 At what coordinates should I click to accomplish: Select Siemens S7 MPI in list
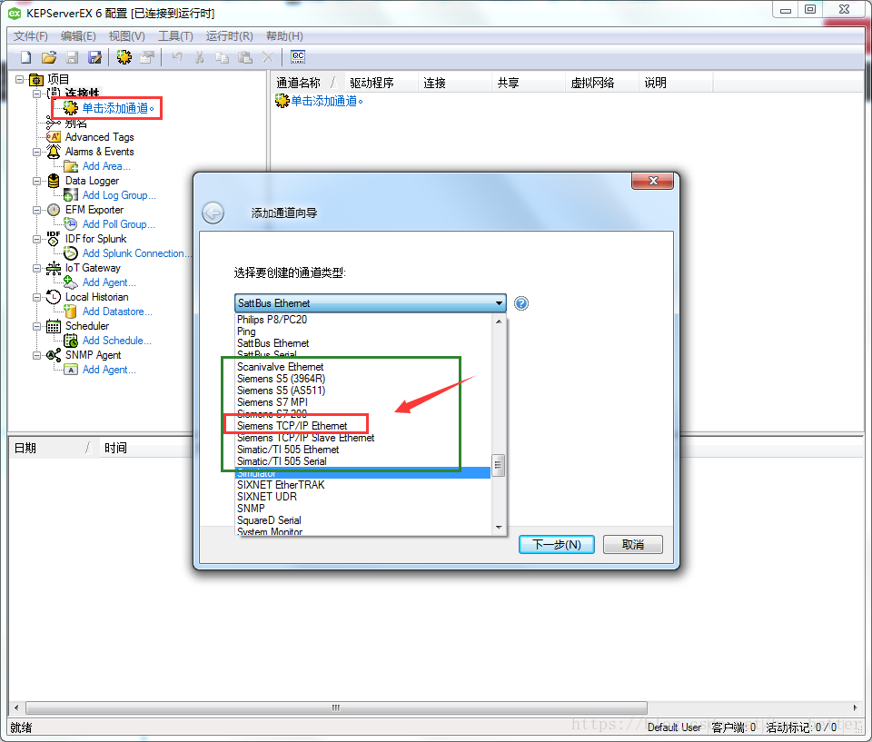[x=363, y=402]
